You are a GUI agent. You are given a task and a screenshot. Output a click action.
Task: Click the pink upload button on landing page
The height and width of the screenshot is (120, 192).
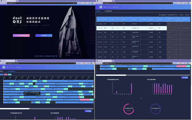(21, 36)
